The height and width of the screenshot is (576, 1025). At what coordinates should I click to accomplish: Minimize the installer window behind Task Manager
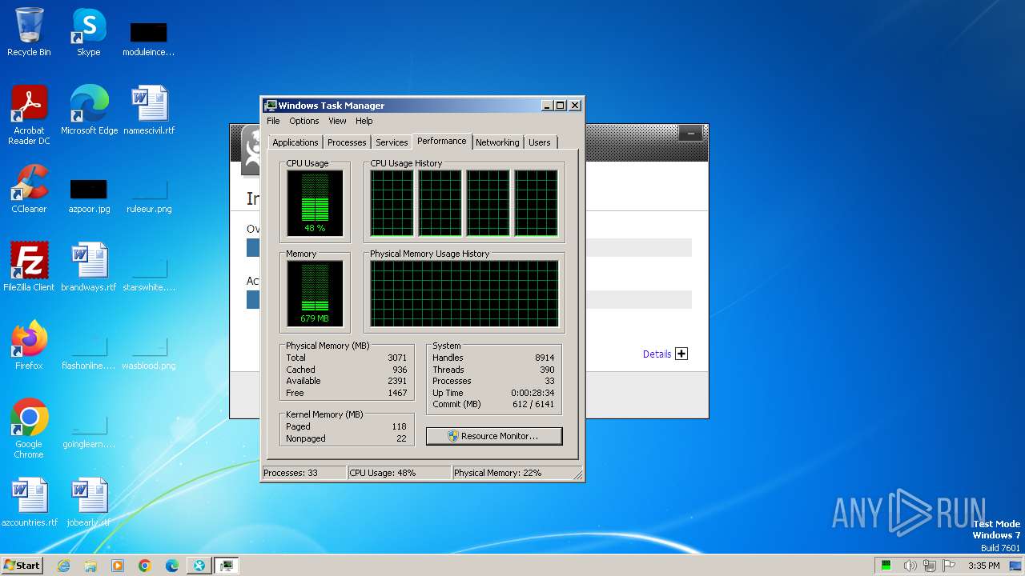coord(690,133)
